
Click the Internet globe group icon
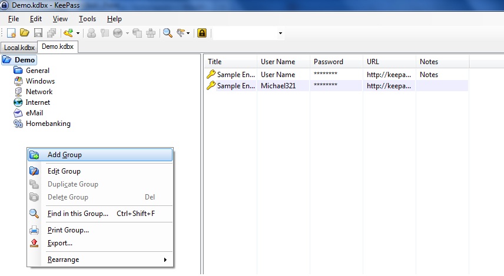tap(18, 102)
